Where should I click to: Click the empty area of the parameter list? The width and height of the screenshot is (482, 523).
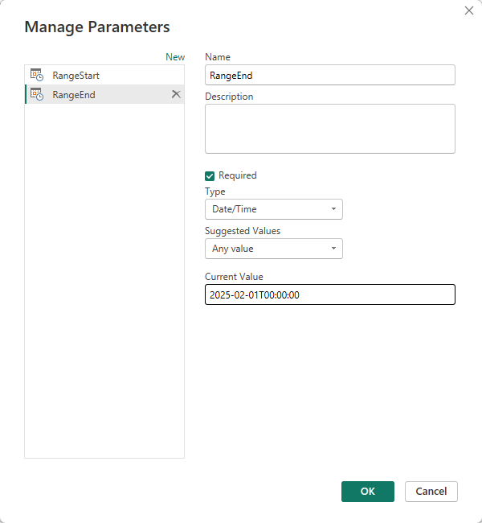coord(104,282)
